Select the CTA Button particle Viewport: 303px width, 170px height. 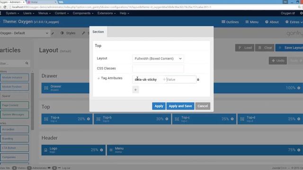(15, 148)
